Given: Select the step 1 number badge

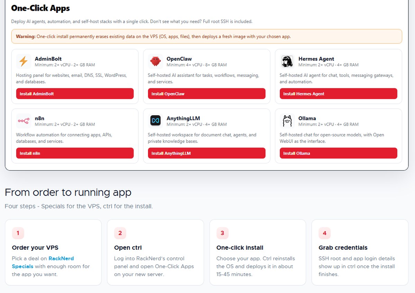Looking at the screenshot, I should tap(18, 233).
